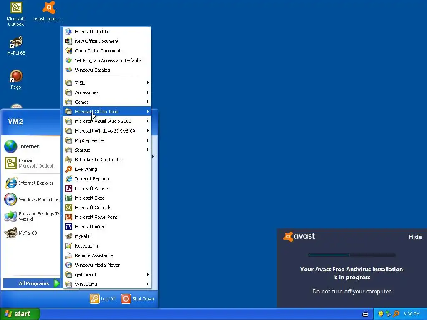Open the Accessories program folder

click(107, 92)
